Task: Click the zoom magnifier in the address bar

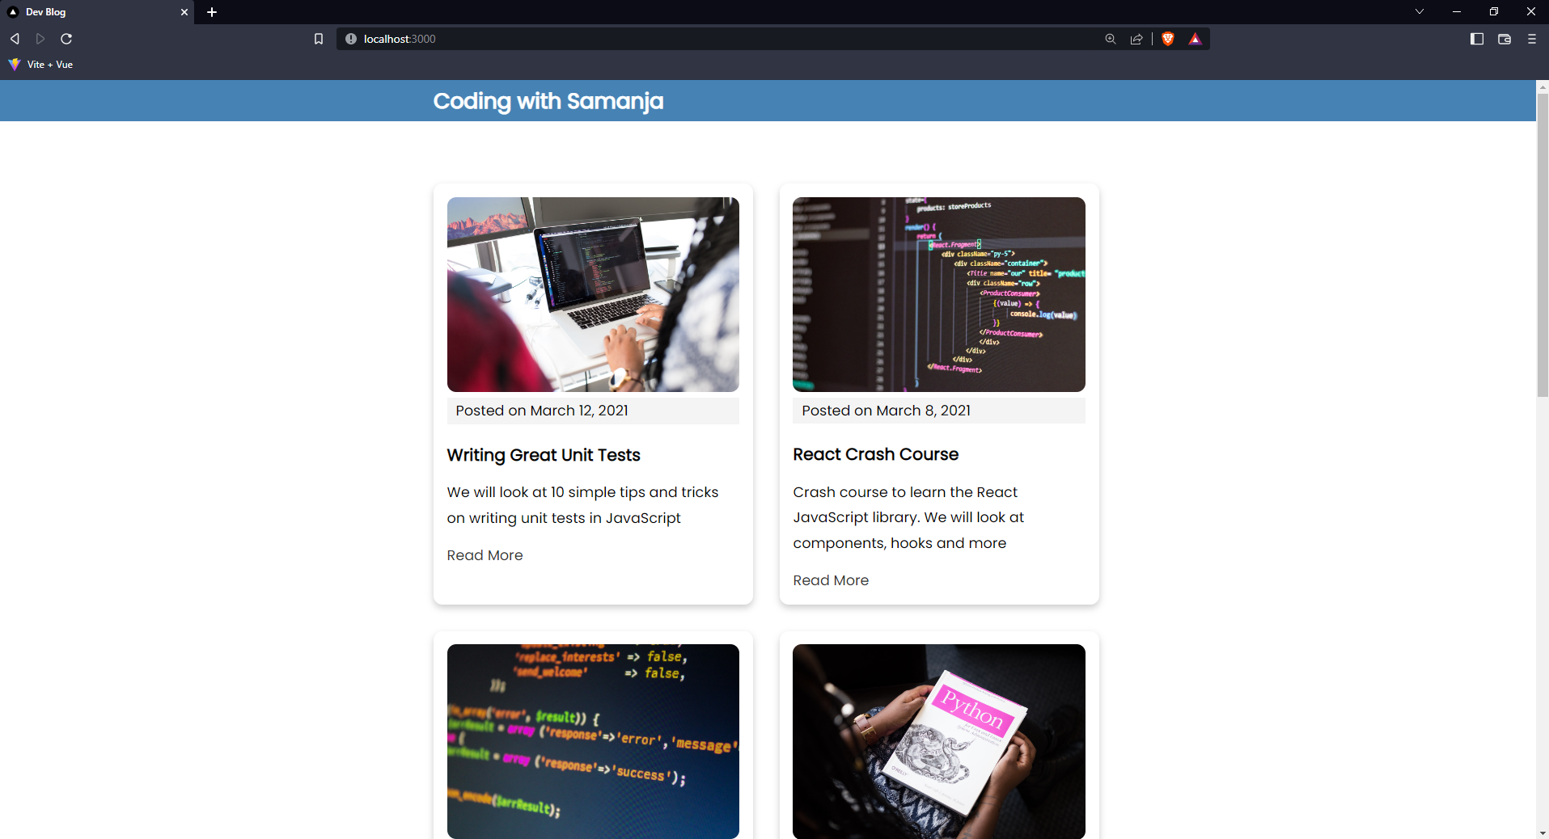Action: (1110, 38)
